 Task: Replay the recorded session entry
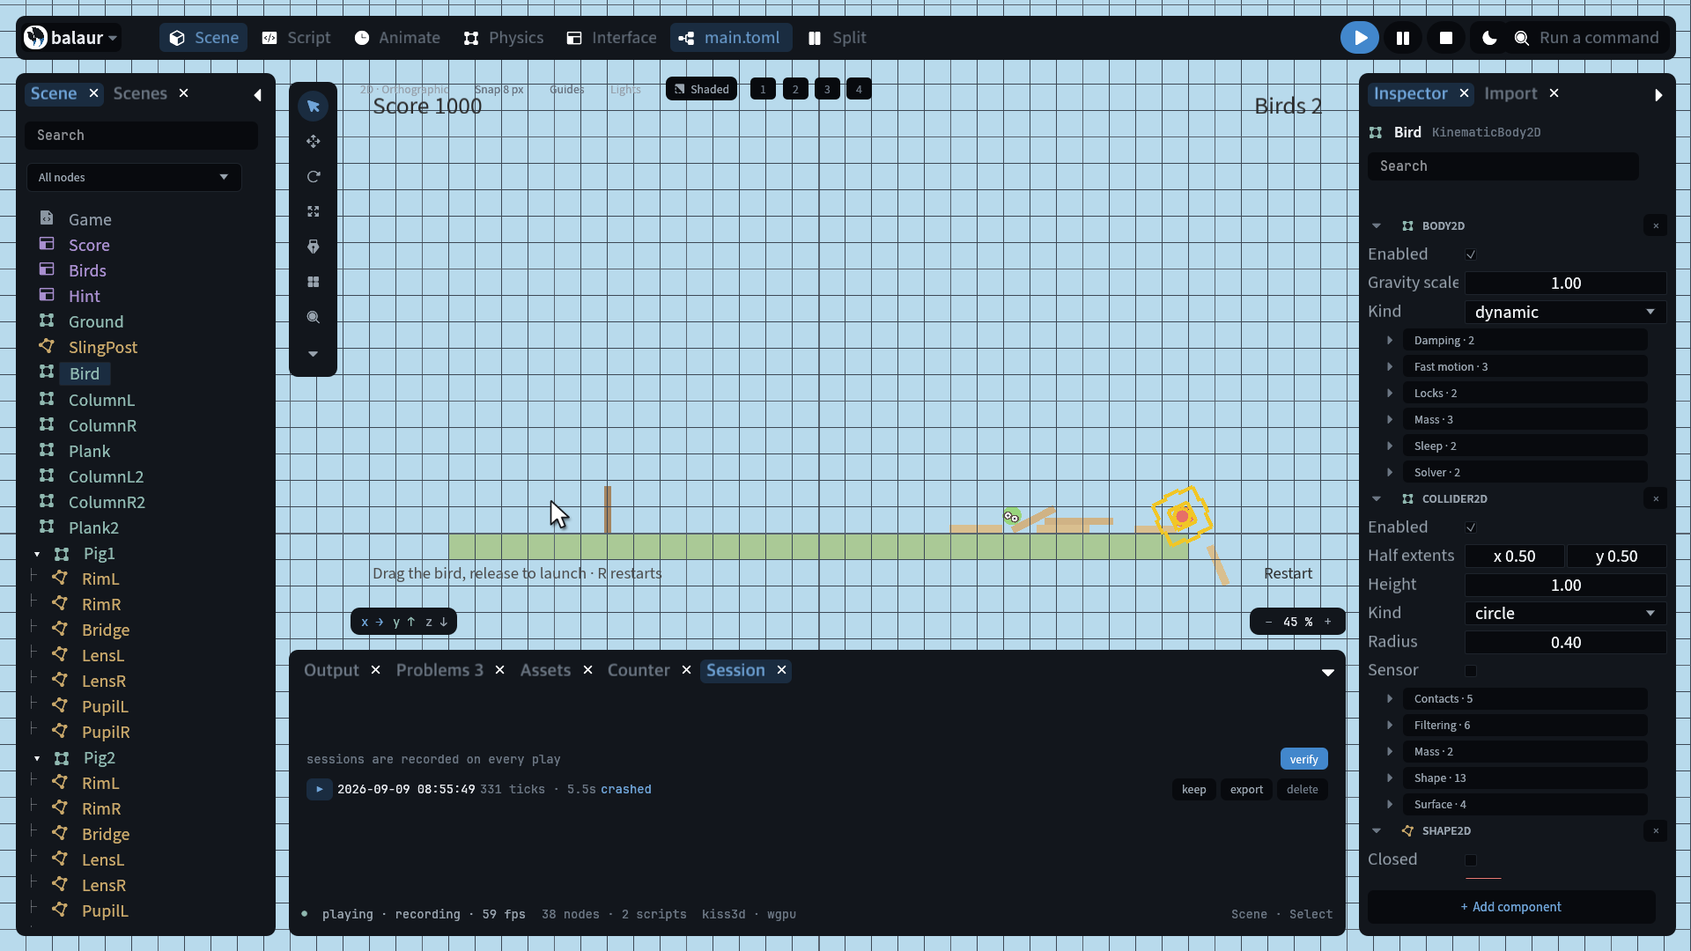[319, 790]
